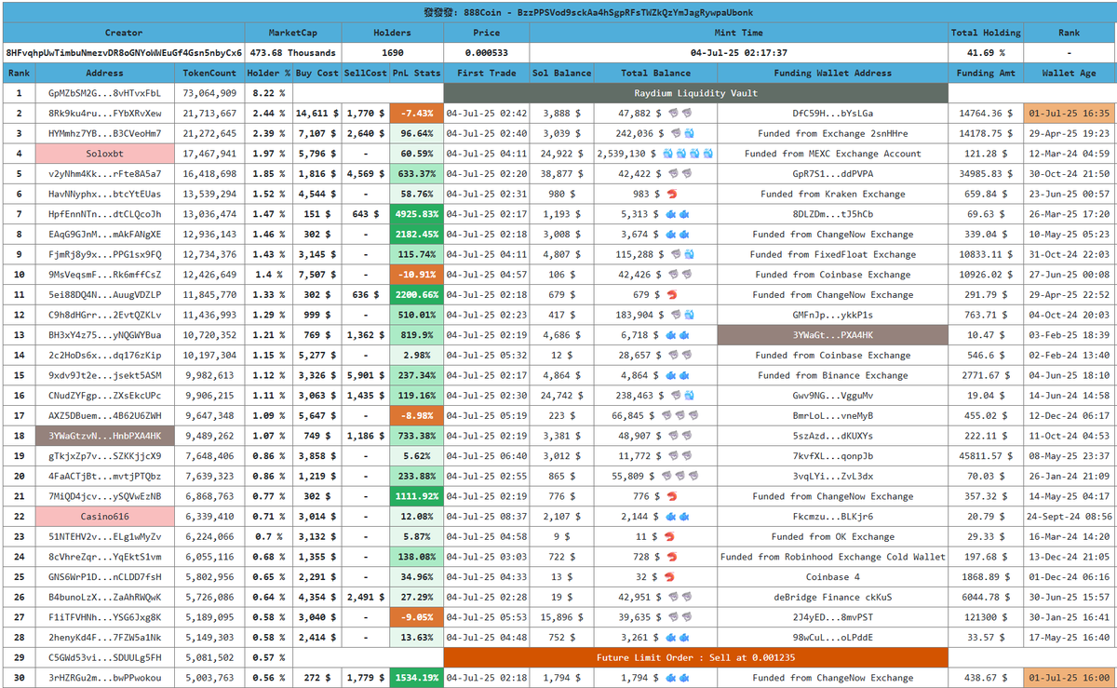Click the Future Limit Order sell banner
Image resolution: width=1117 pixels, height=688 pixels.
click(696, 657)
